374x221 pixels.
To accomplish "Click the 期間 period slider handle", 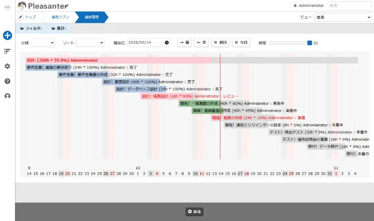I will pos(310,43).
